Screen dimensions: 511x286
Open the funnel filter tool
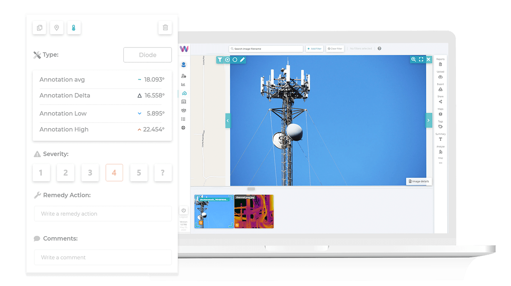pos(220,60)
